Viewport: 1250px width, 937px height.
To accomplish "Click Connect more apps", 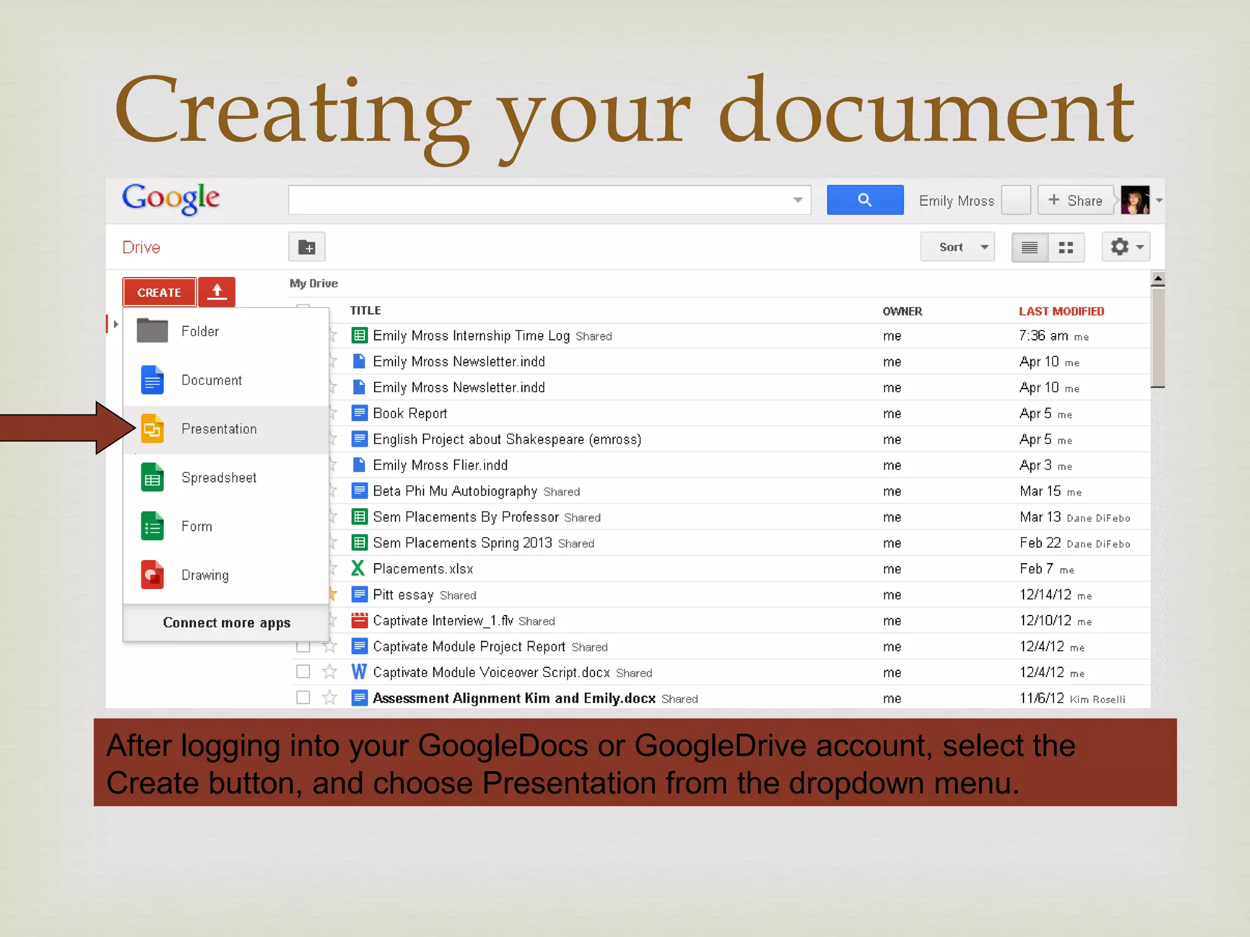I will (x=226, y=623).
